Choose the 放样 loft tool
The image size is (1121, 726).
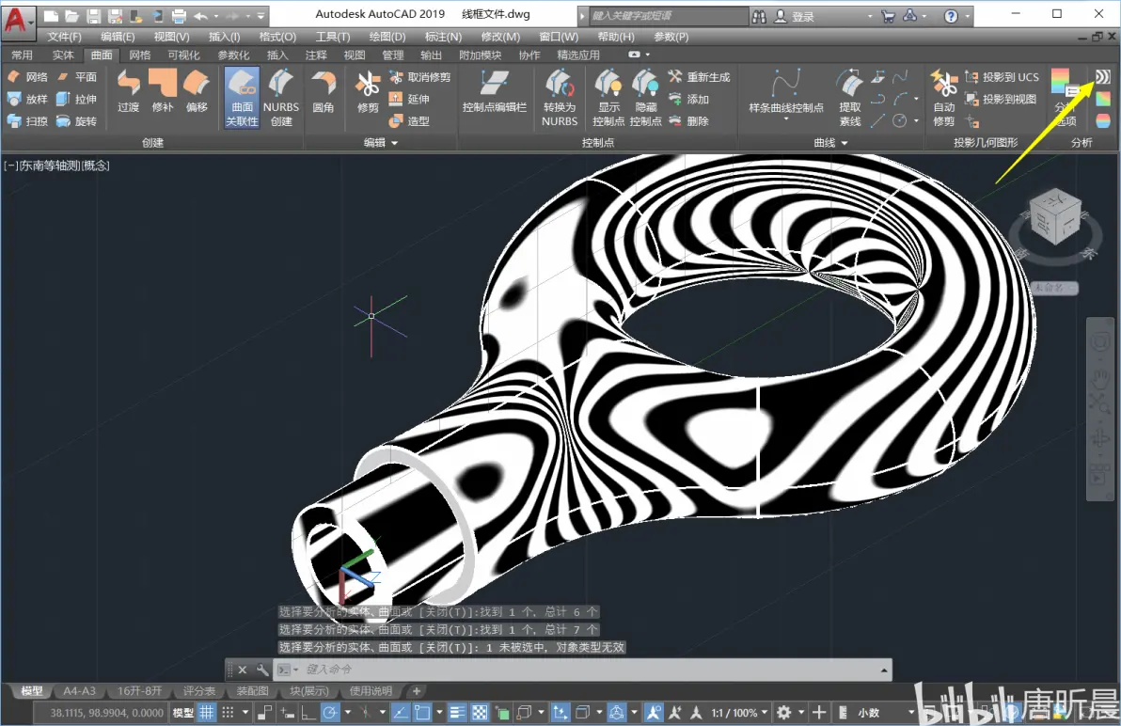(27, 100)
